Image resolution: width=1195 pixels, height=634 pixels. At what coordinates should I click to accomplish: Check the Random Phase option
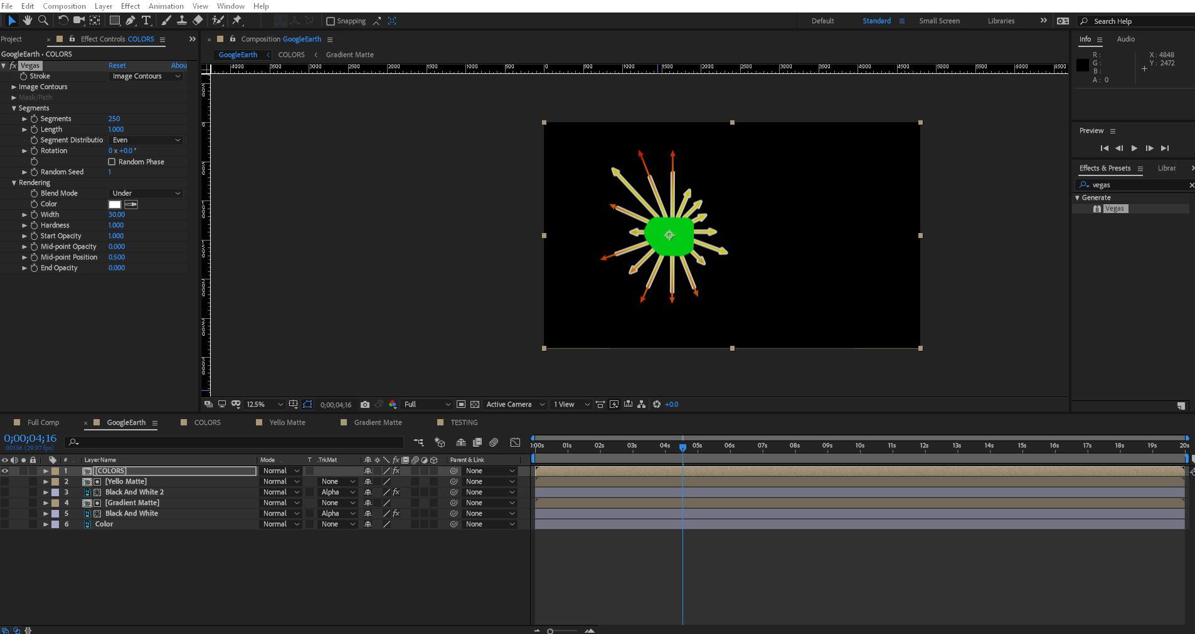pos(113,162)
